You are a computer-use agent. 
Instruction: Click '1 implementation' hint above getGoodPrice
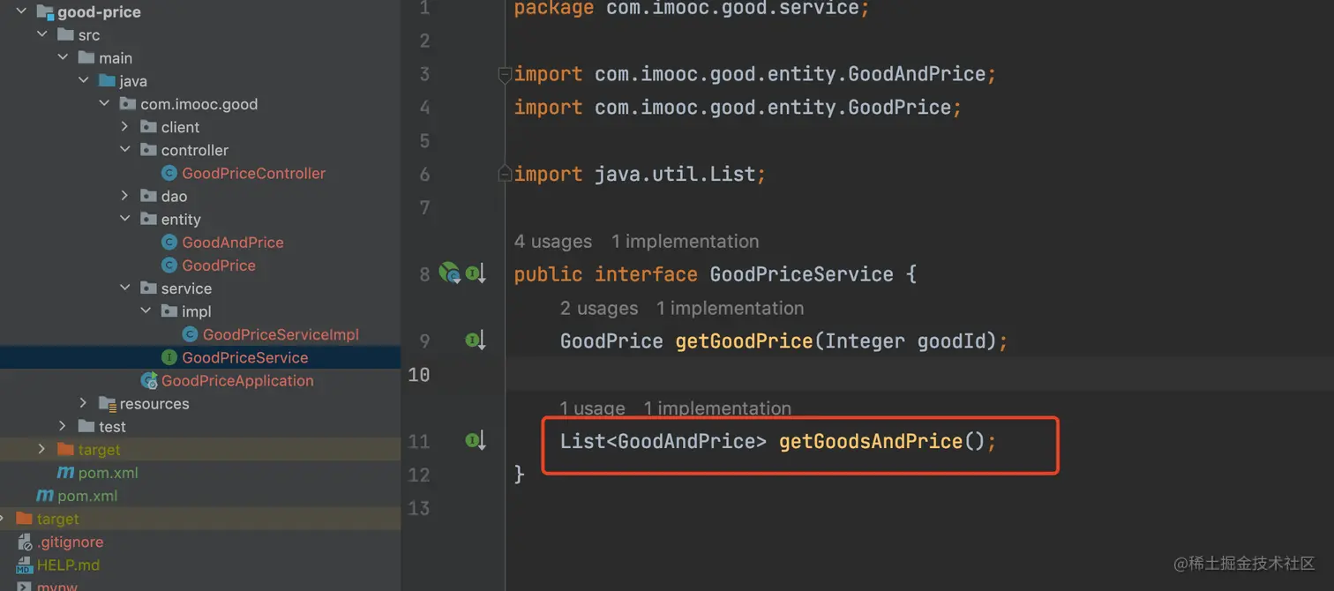click(x=731, y=308)
